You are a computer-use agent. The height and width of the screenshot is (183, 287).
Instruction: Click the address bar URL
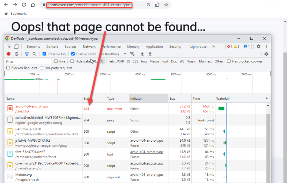(x=89, y=5)
